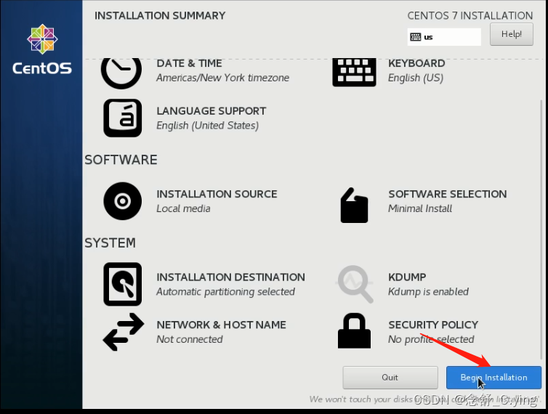The image size is (548, 414).
Task: Click English (United States) text
Action: (x=207, y=126)
